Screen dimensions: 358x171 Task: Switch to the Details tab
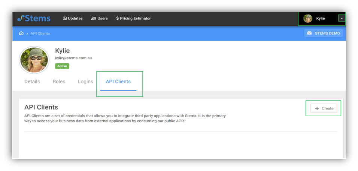tap(32, 82)
